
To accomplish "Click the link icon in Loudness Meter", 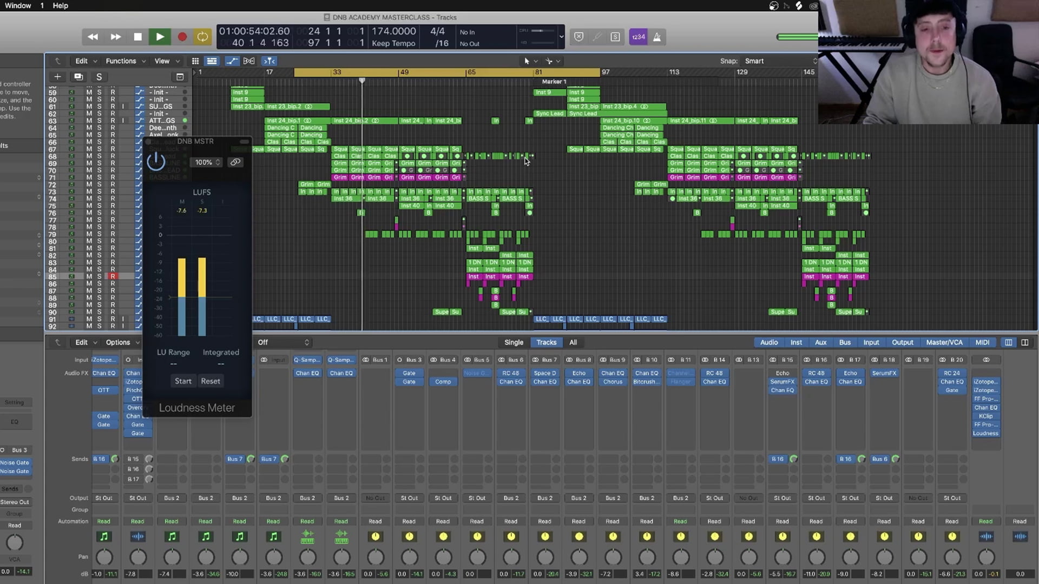I will pos(235,162).
